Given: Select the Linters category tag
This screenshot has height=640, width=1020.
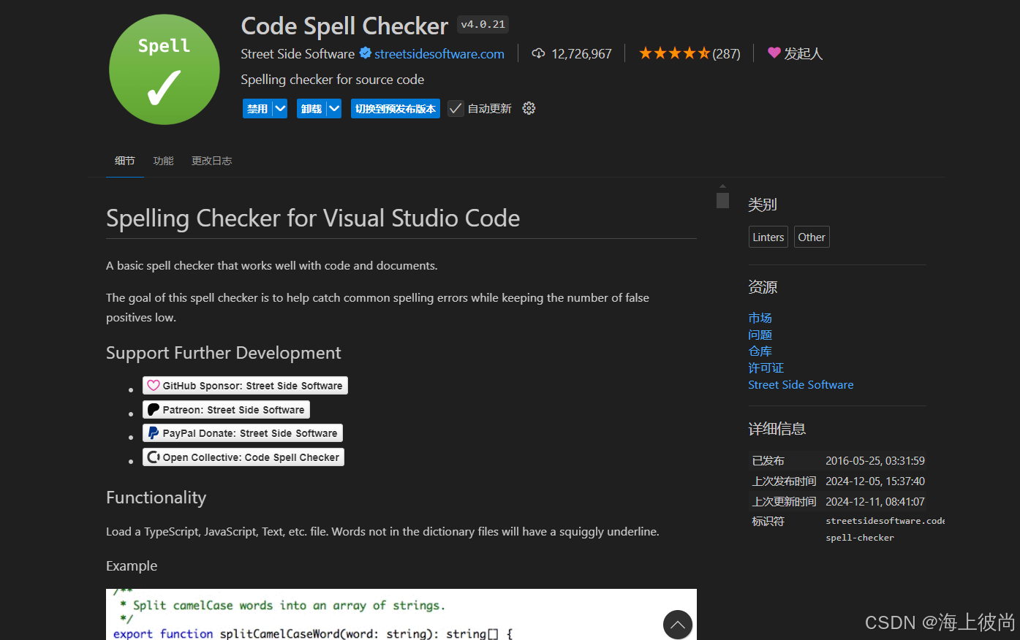Looking at the screenshot, I should tap(768, 237).
